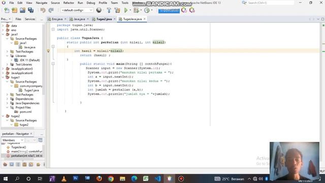
Task: Collapse the perkalian method code fold
Action: [x=53, y=46]
